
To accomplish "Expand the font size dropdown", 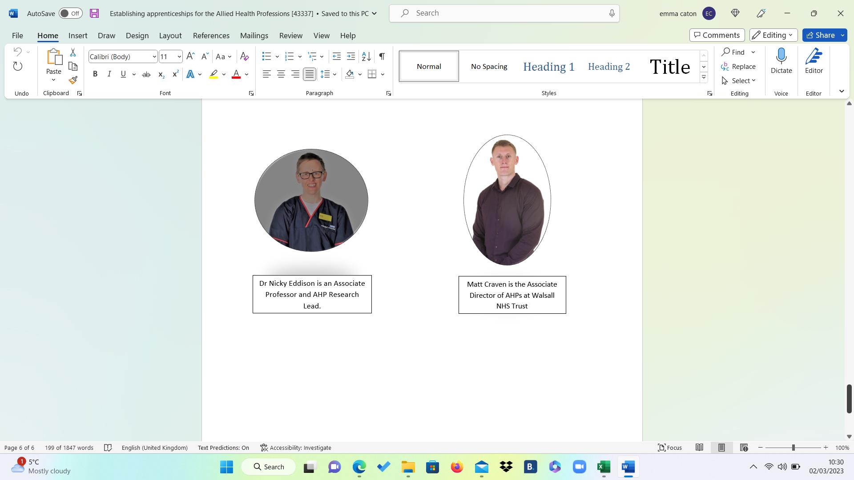I will 179,56.
